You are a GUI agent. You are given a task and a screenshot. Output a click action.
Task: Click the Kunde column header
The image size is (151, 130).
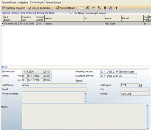(x=113, y=18)
